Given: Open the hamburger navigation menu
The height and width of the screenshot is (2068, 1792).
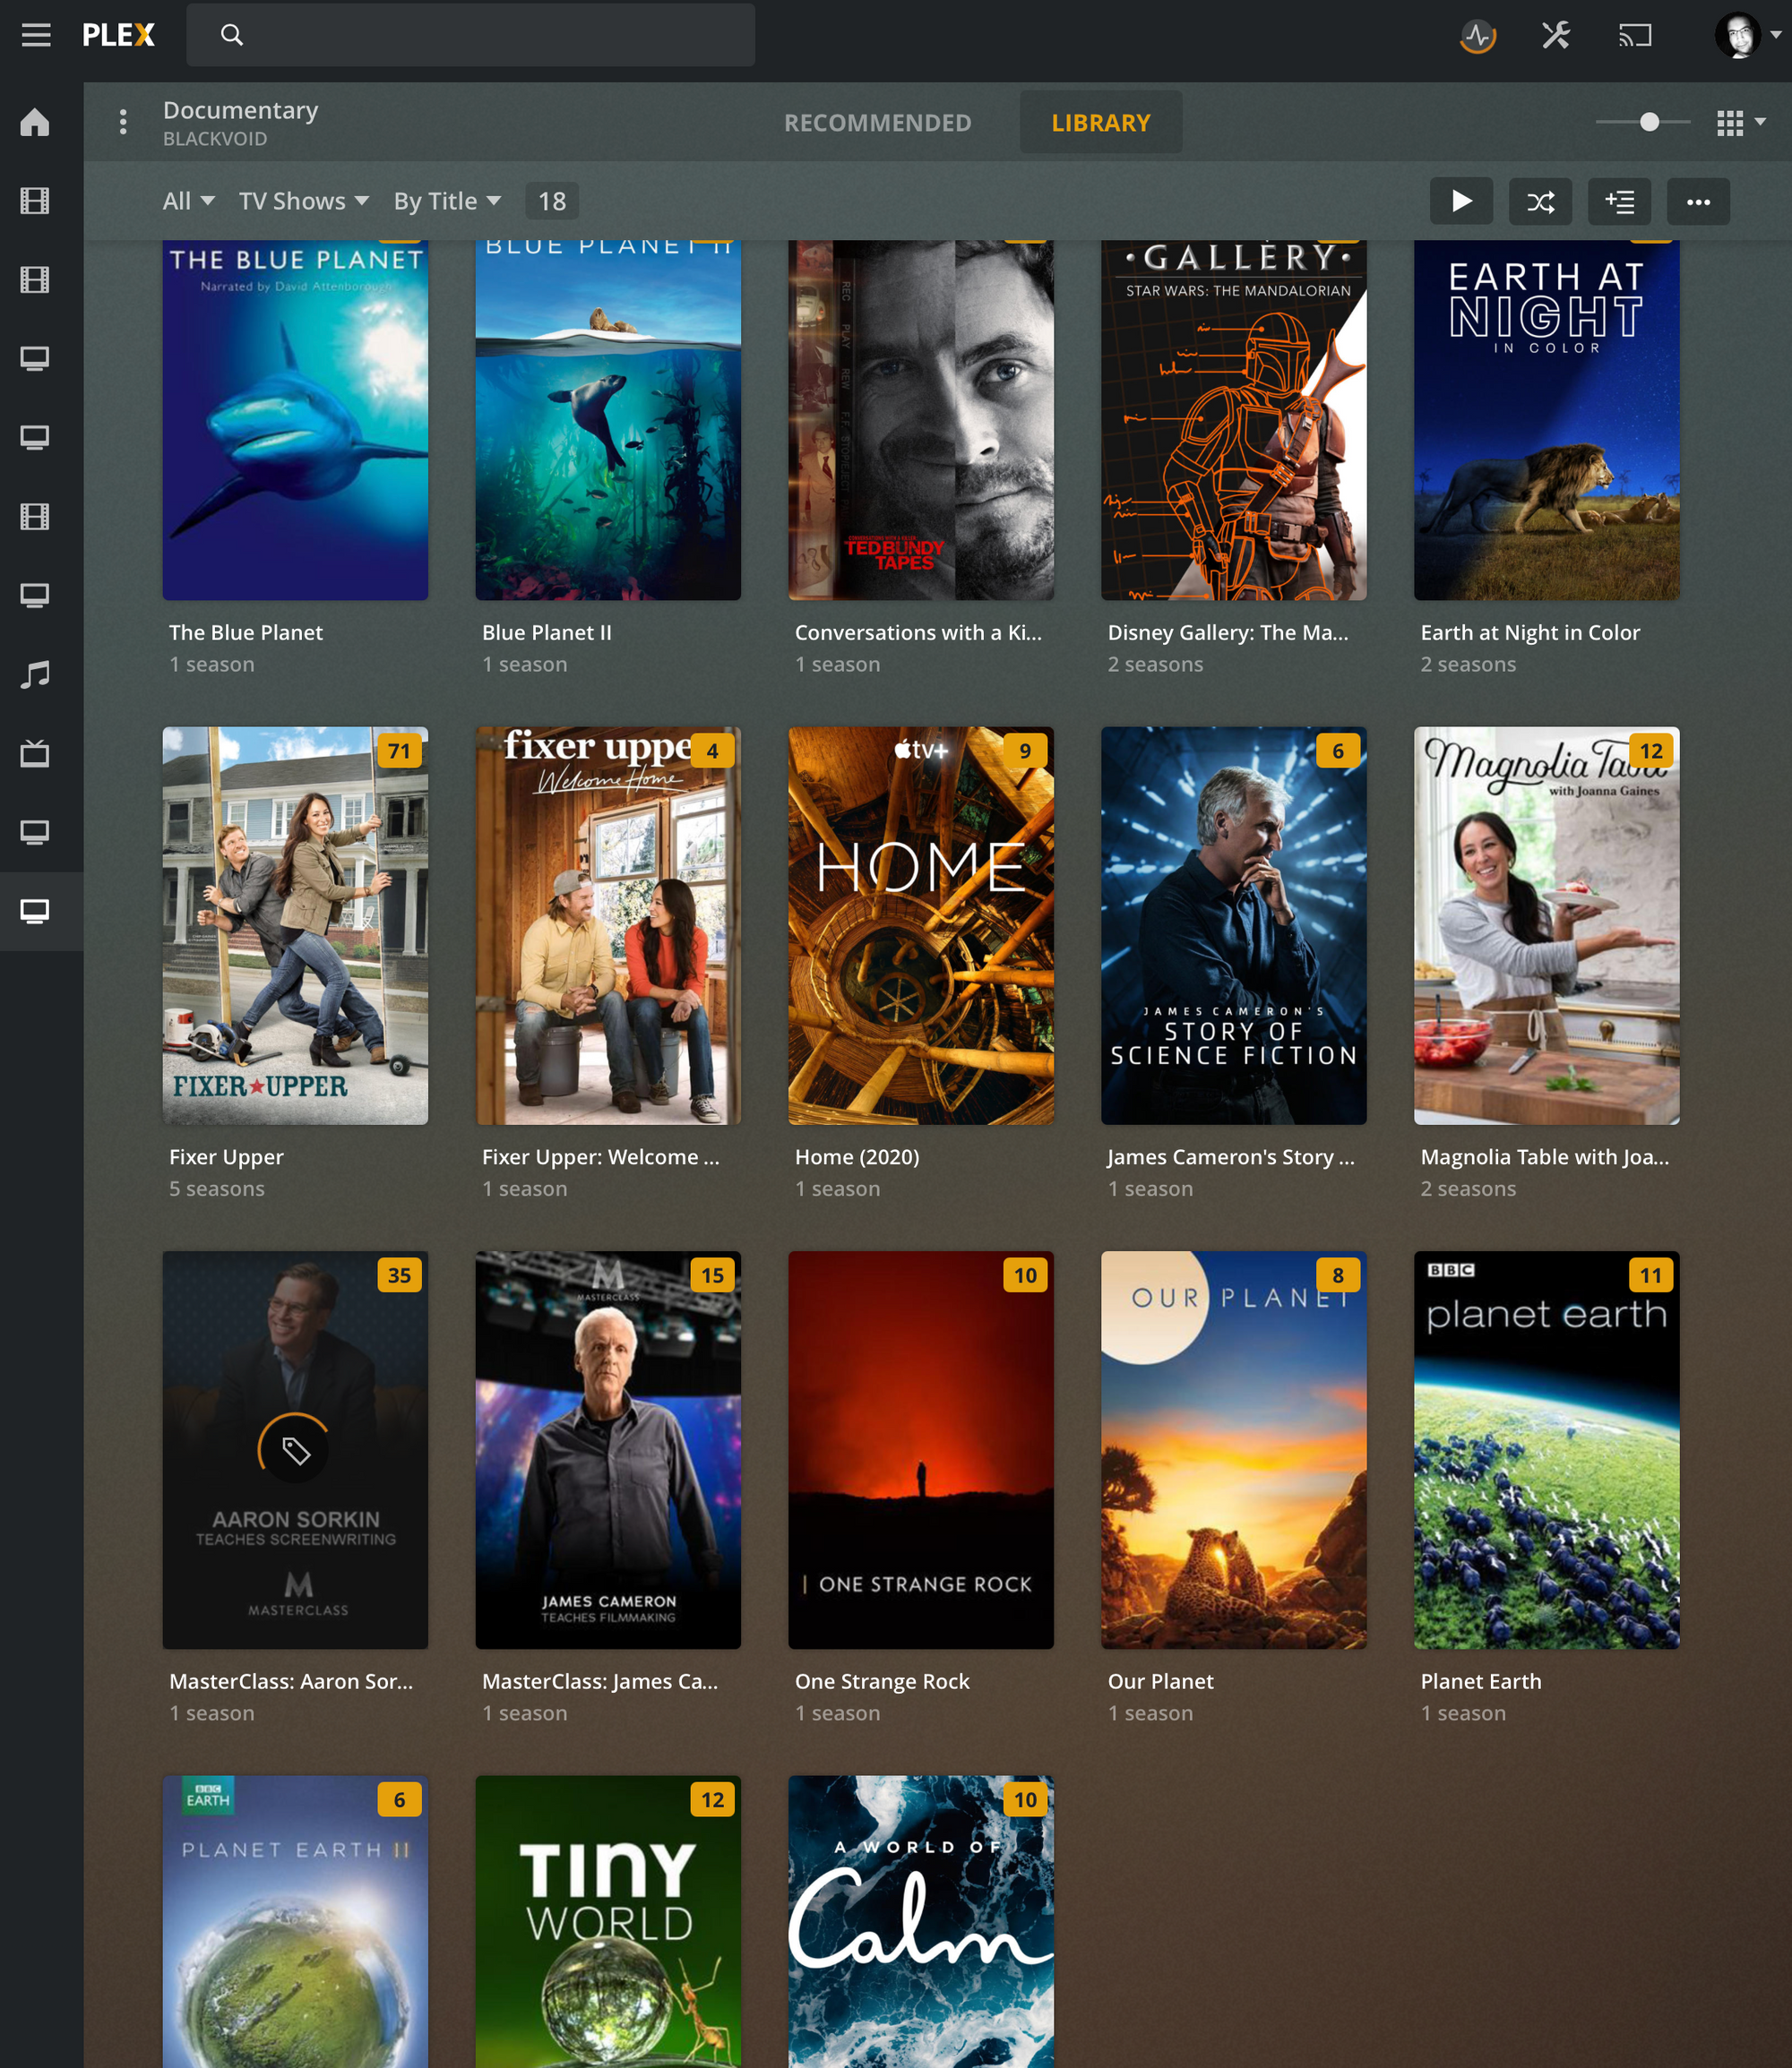Looking at the screenshot, I should (x=36, y=36).
